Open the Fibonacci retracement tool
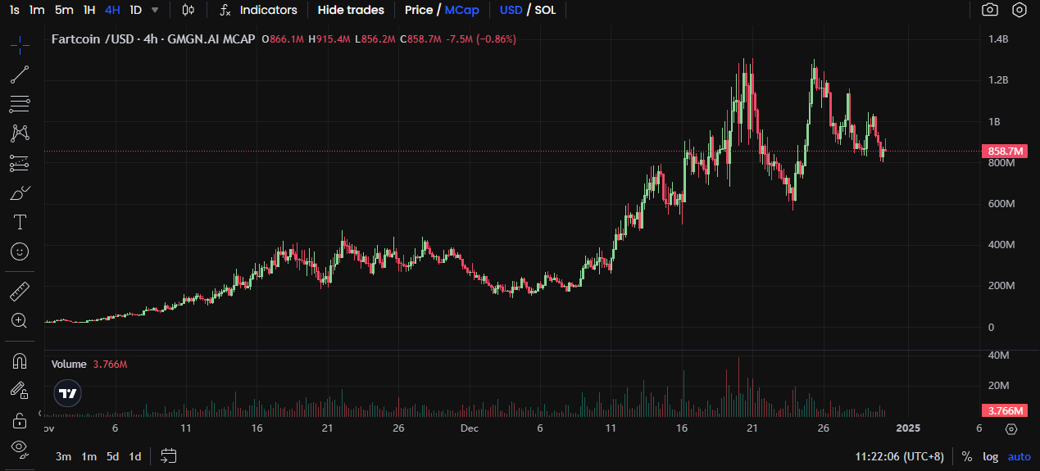Screen dimensions: 1040x471 click(x=20, y=104)
